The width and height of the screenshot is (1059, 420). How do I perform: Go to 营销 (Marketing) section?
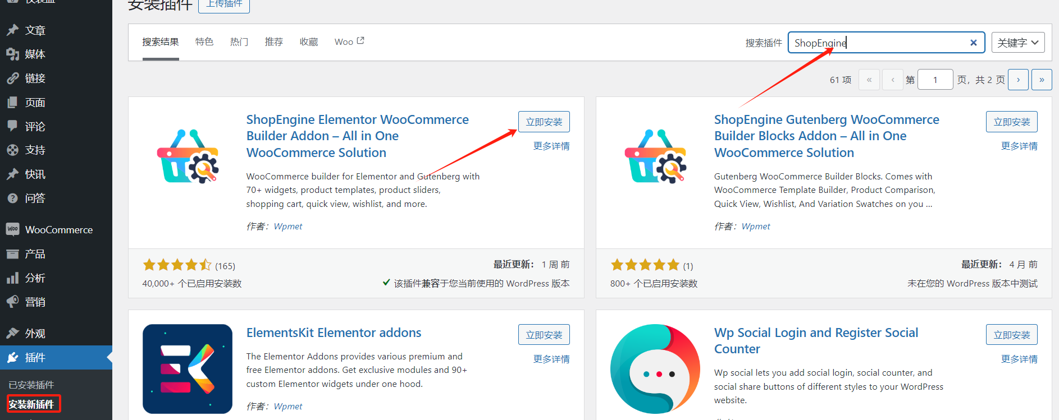tap(35, 301)
